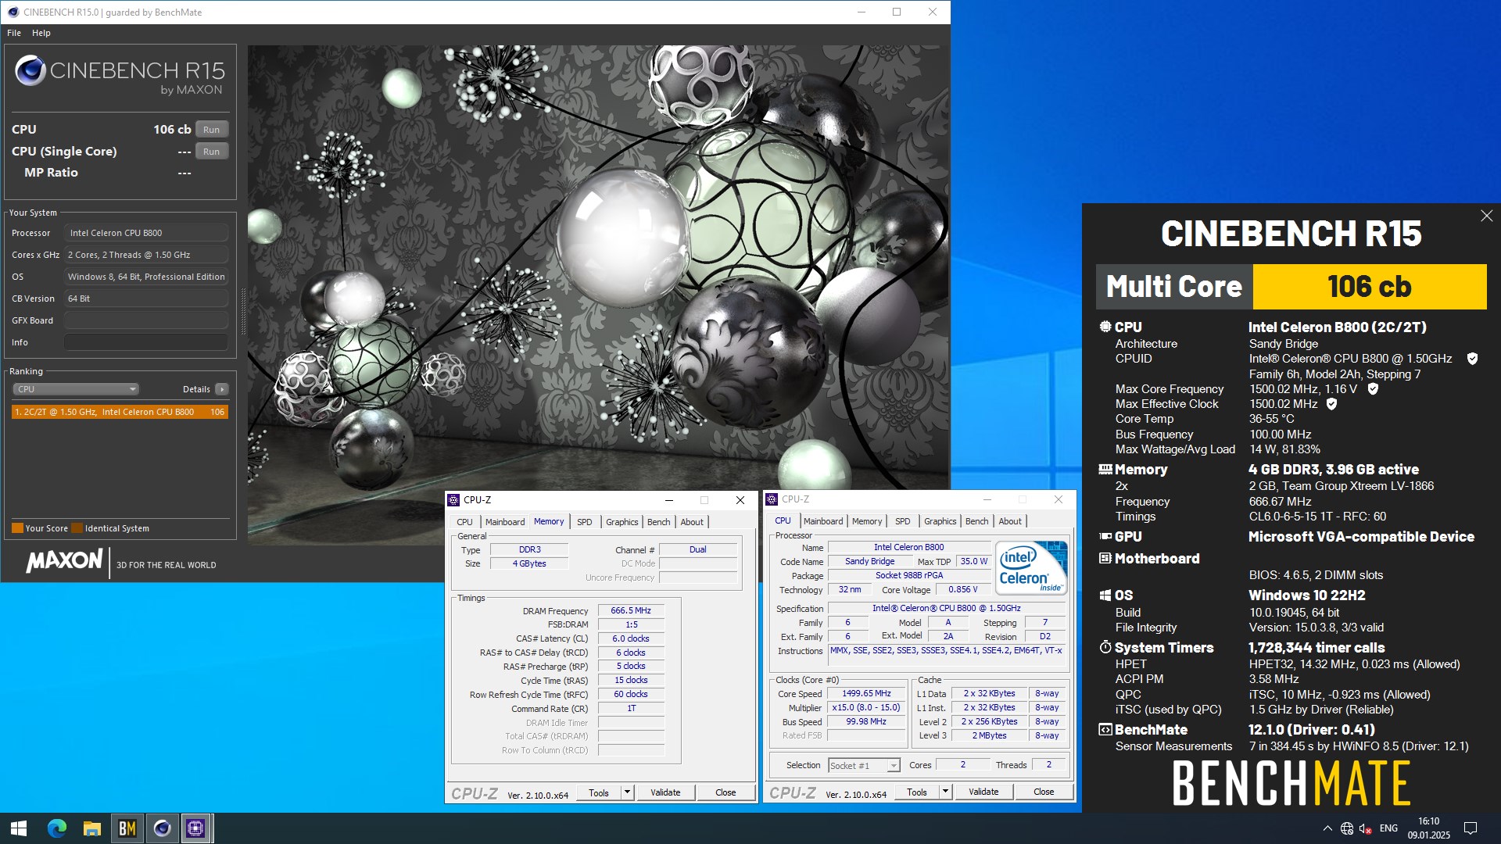This screenshot has height=844, width=1501.
Task: Open the Ranking CPU dropdown
Action: point(76,389)
